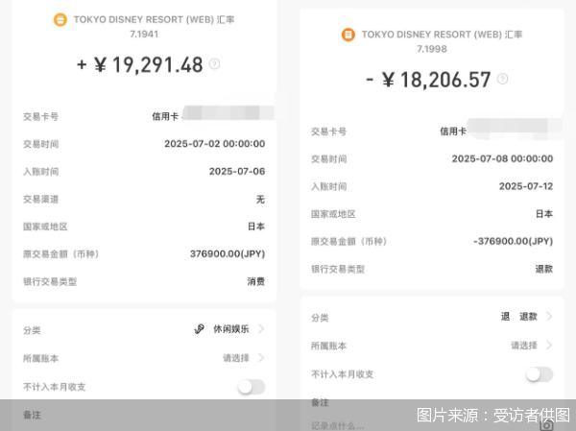The height and width of the screenshot is (431, 576).
Task: Click the 休闲娱乐 category label
Action: coord(231,329)
